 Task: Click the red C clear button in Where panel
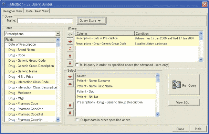coord(70,49)
